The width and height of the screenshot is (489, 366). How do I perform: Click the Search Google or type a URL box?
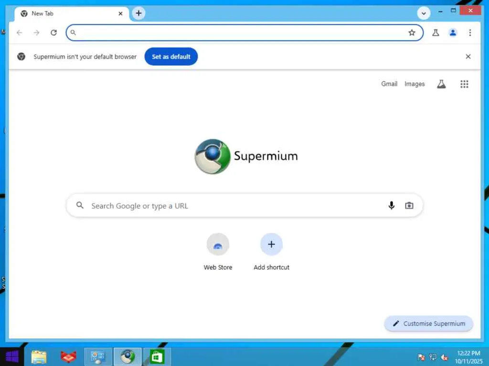[x=244, y=205]
